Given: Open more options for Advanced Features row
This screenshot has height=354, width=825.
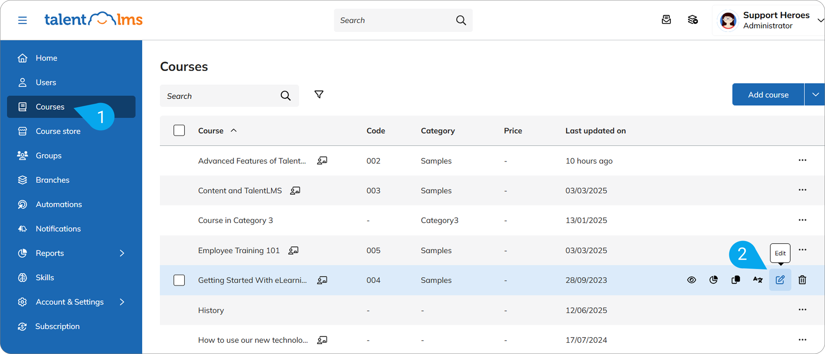Looking at the screenshot, I should tap(802, 160).
